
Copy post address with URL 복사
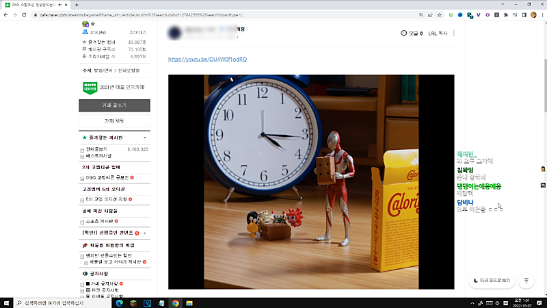click(438, 33)
